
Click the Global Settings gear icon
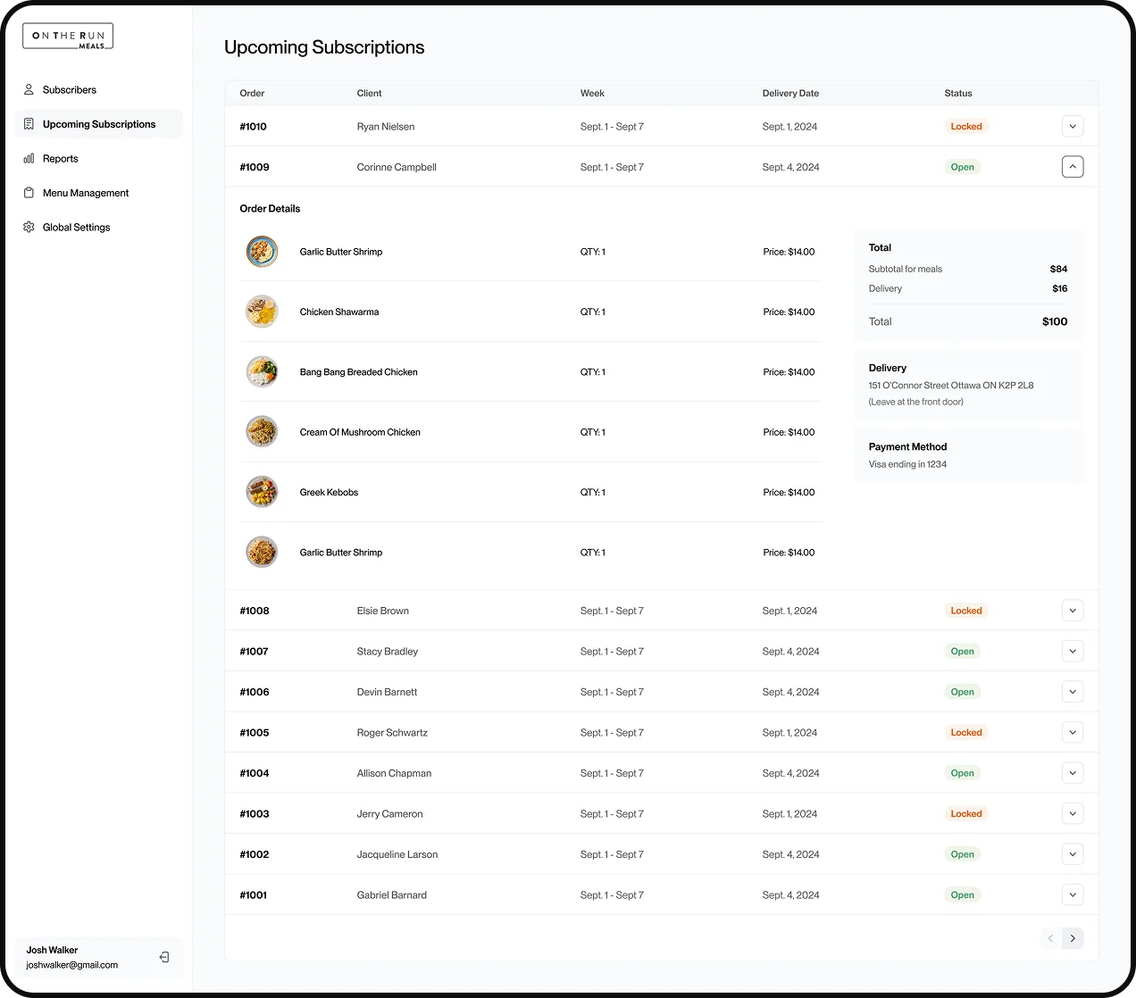[x=29, y=228]
